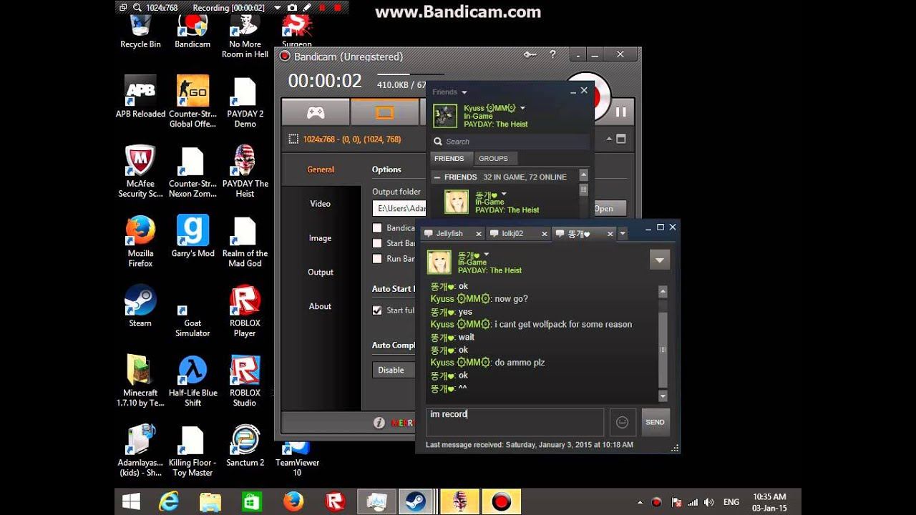This screenshot has height=515, width=916.
Task: Click the chat scrollbar up arrow
Action: click(x=663, y=292)
